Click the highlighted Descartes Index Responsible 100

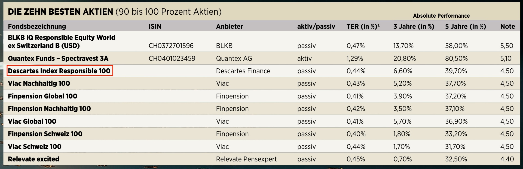[59, 71]
